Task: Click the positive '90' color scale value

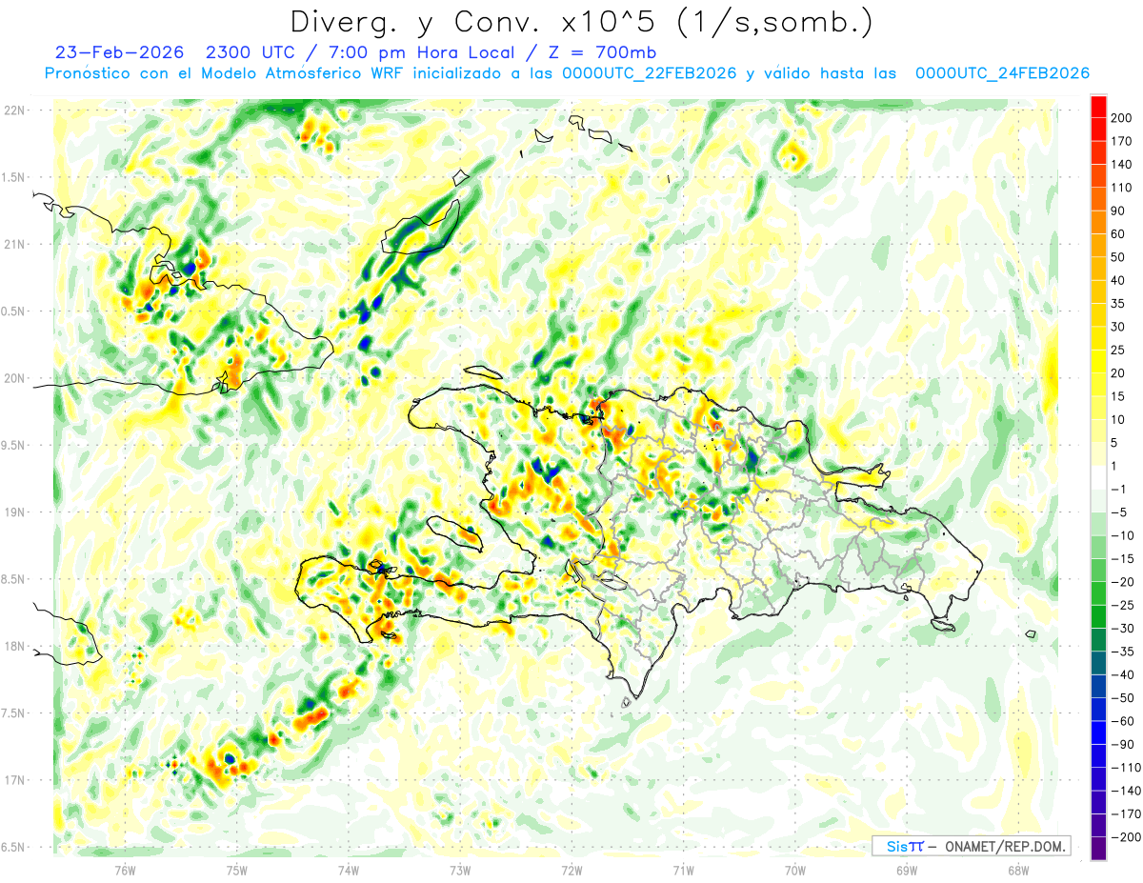Action: point(1118,211)
